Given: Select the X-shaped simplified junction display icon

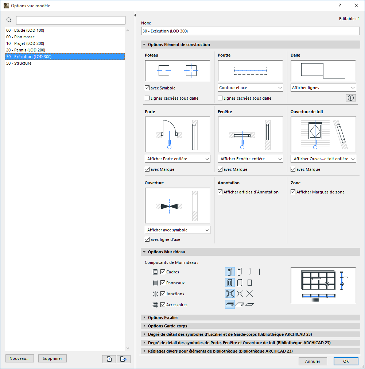Looking at the screenshot, I should [249, 293].
